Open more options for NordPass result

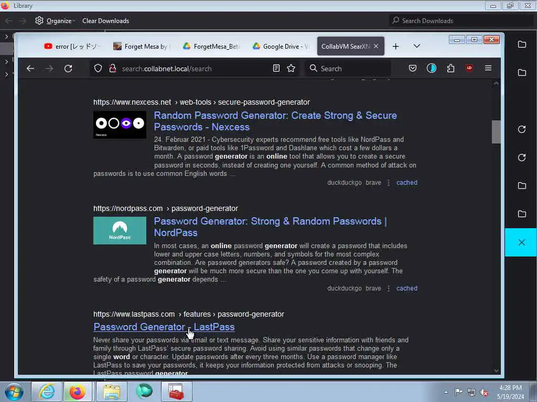click(x=389, y=288)
